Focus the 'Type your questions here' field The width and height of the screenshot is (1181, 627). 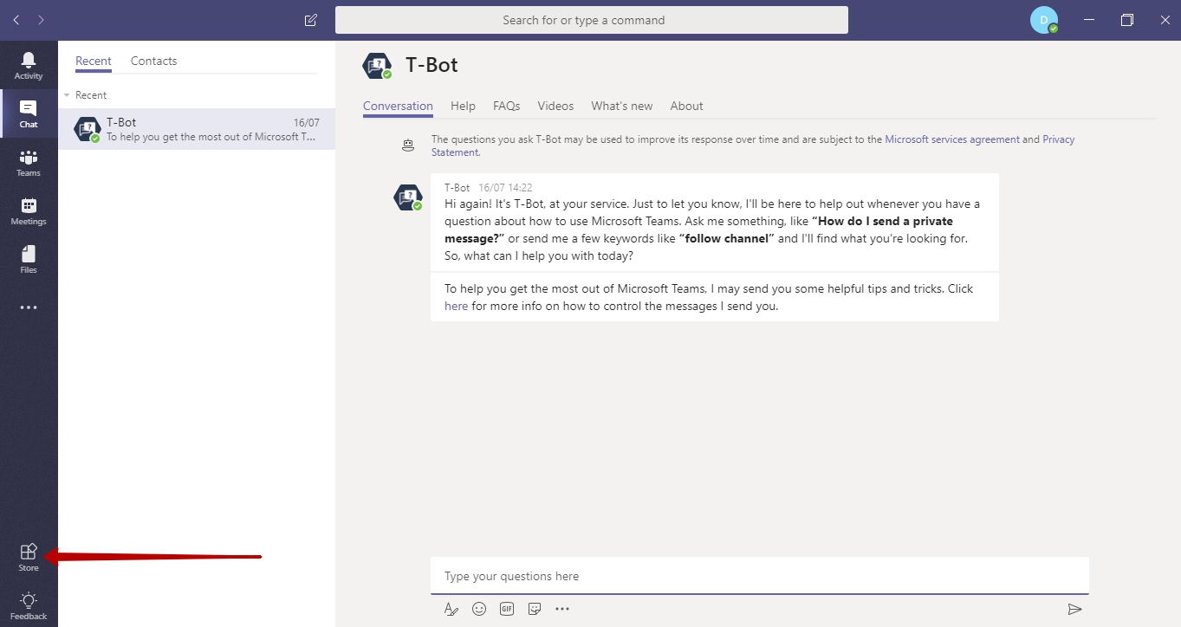760,576
